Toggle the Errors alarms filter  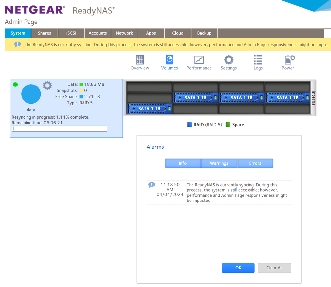[x=255, y=163]
